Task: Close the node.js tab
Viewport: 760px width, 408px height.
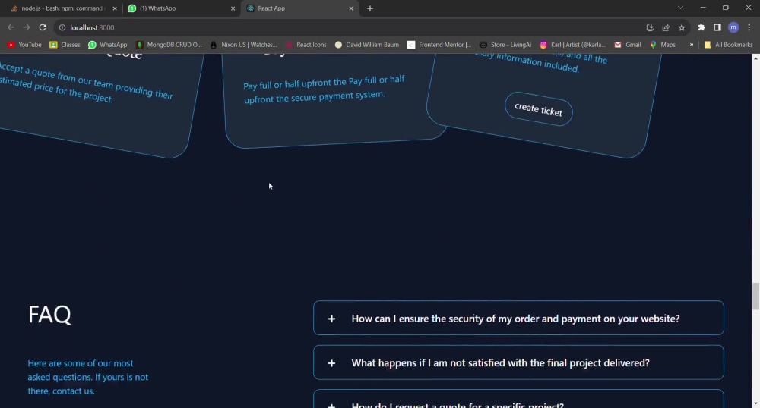Action: click(x=115, y=8)
